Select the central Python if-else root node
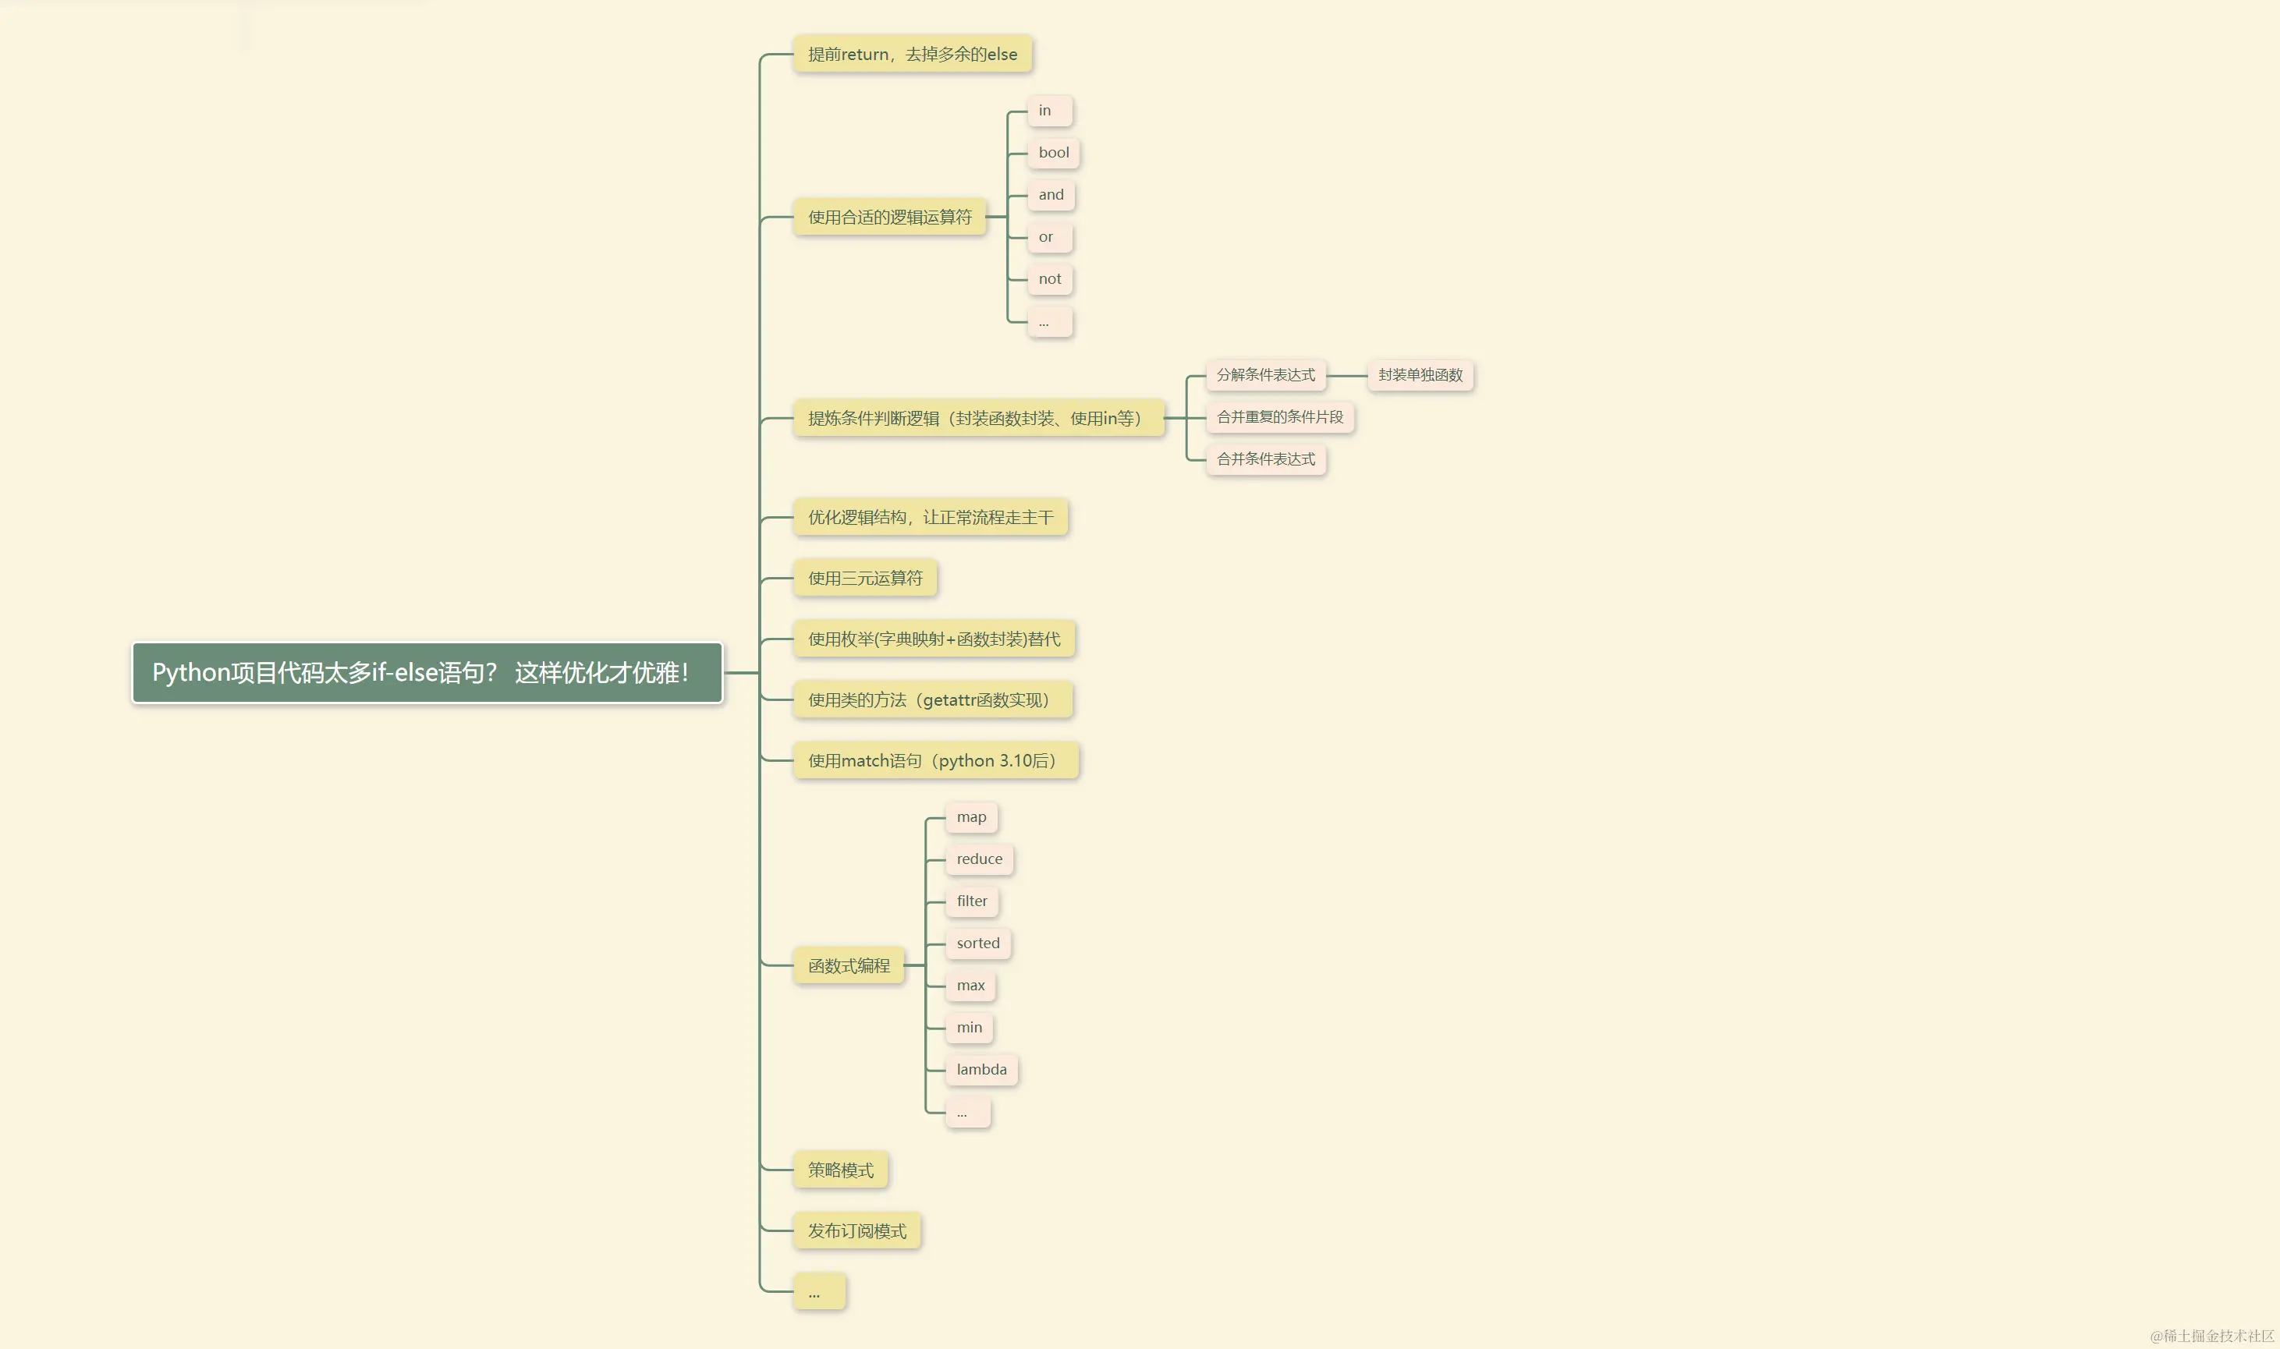Screen dimensions: 2280x1349 427,673
